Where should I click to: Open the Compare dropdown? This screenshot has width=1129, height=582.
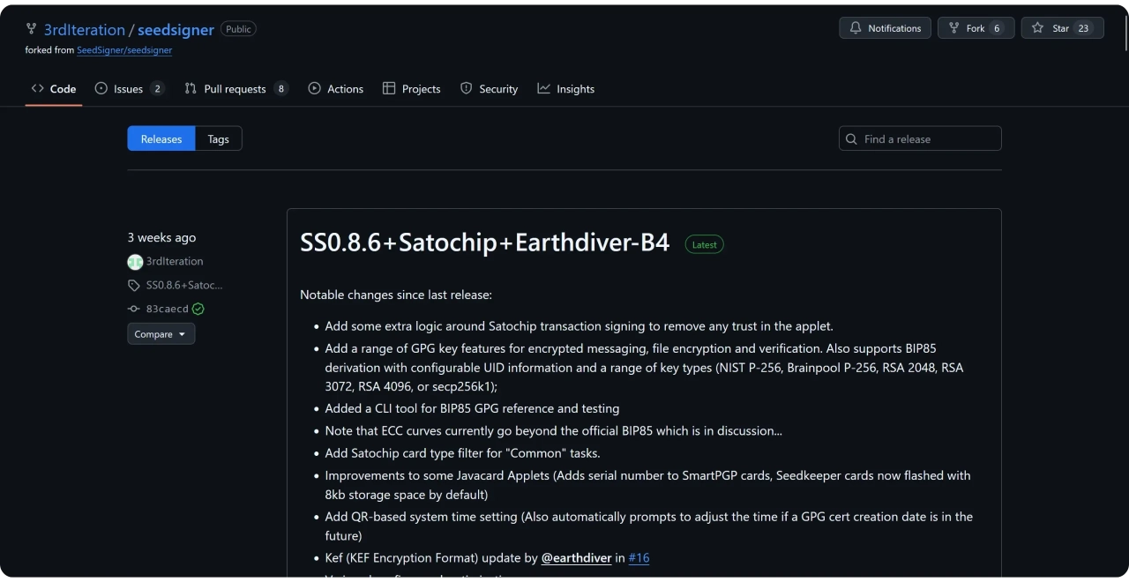click(x=161, y=334)
